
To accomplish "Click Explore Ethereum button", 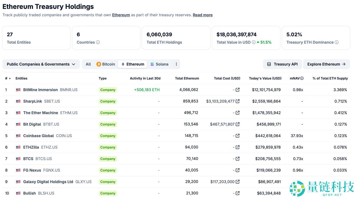I will (x=326, y=64).
